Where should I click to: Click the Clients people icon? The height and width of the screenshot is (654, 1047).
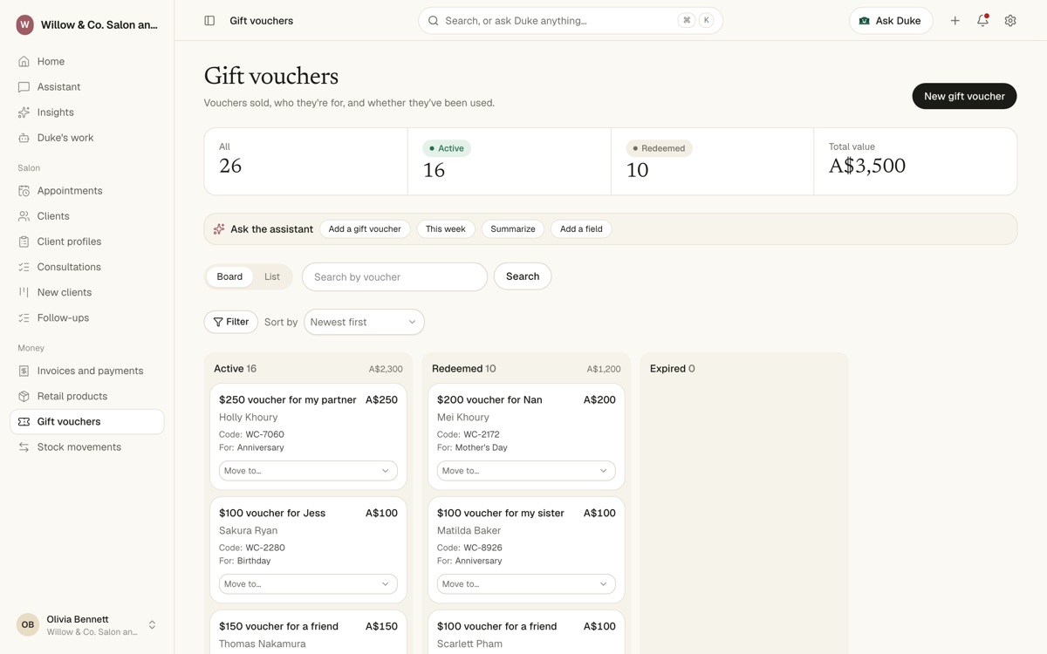click(x=24, y=216)
